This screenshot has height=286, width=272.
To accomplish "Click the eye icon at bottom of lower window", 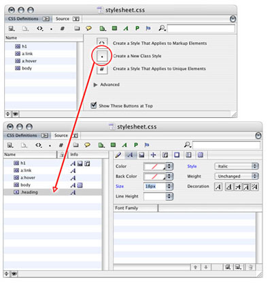I will [x=14, y=274].
